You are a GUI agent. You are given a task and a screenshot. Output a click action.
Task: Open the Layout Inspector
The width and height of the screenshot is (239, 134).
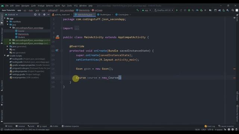point(226,126)
